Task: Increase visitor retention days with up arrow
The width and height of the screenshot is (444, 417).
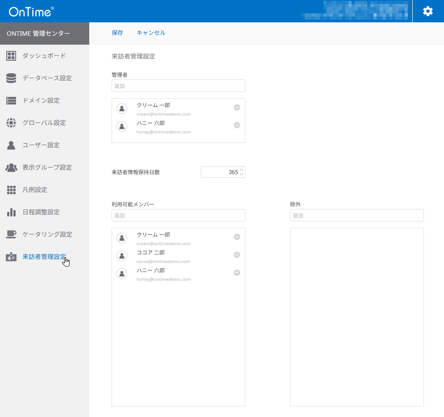Action: 241,170
